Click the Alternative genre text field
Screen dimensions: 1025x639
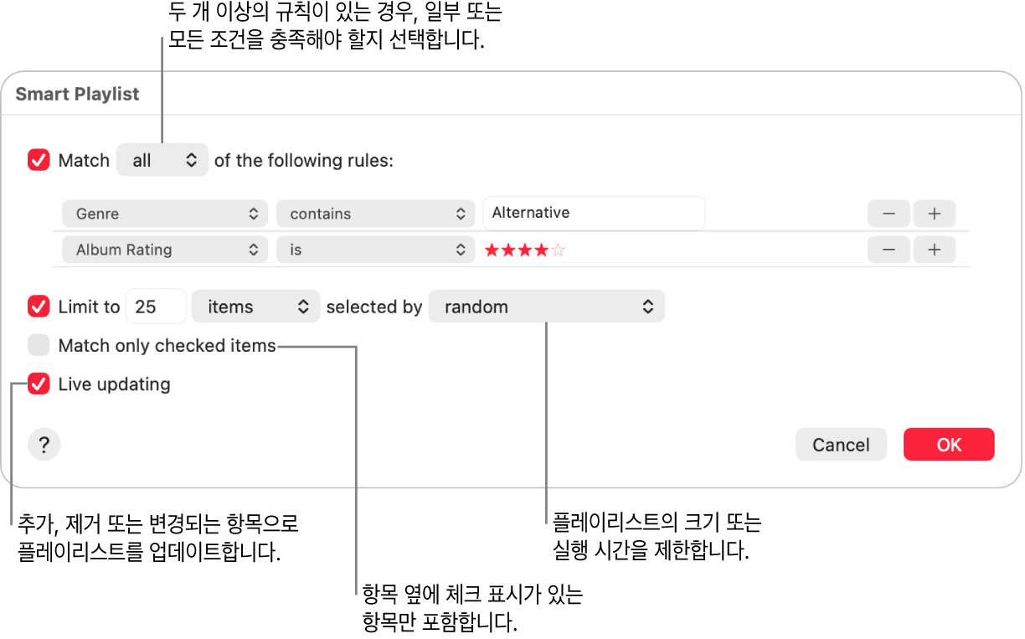(594, 213)
